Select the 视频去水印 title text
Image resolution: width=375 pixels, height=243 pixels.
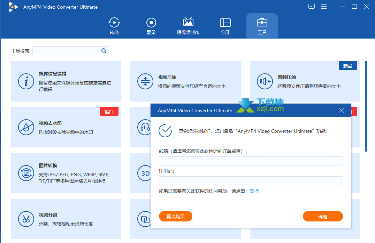click(50, 123)
